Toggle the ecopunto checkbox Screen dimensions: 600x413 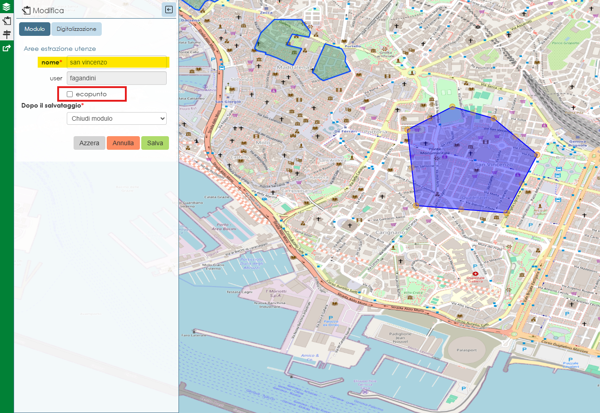point(69,94)
